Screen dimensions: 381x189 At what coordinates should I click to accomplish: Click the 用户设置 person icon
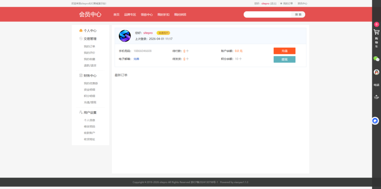click(81, 112)
